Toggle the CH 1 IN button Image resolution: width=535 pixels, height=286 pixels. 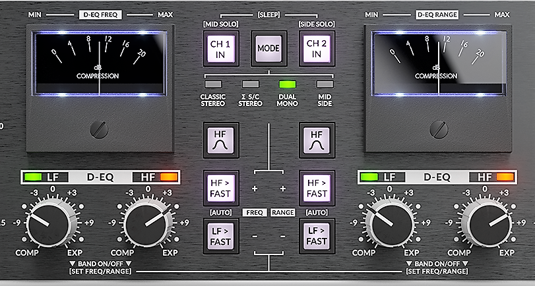point(221,49)
